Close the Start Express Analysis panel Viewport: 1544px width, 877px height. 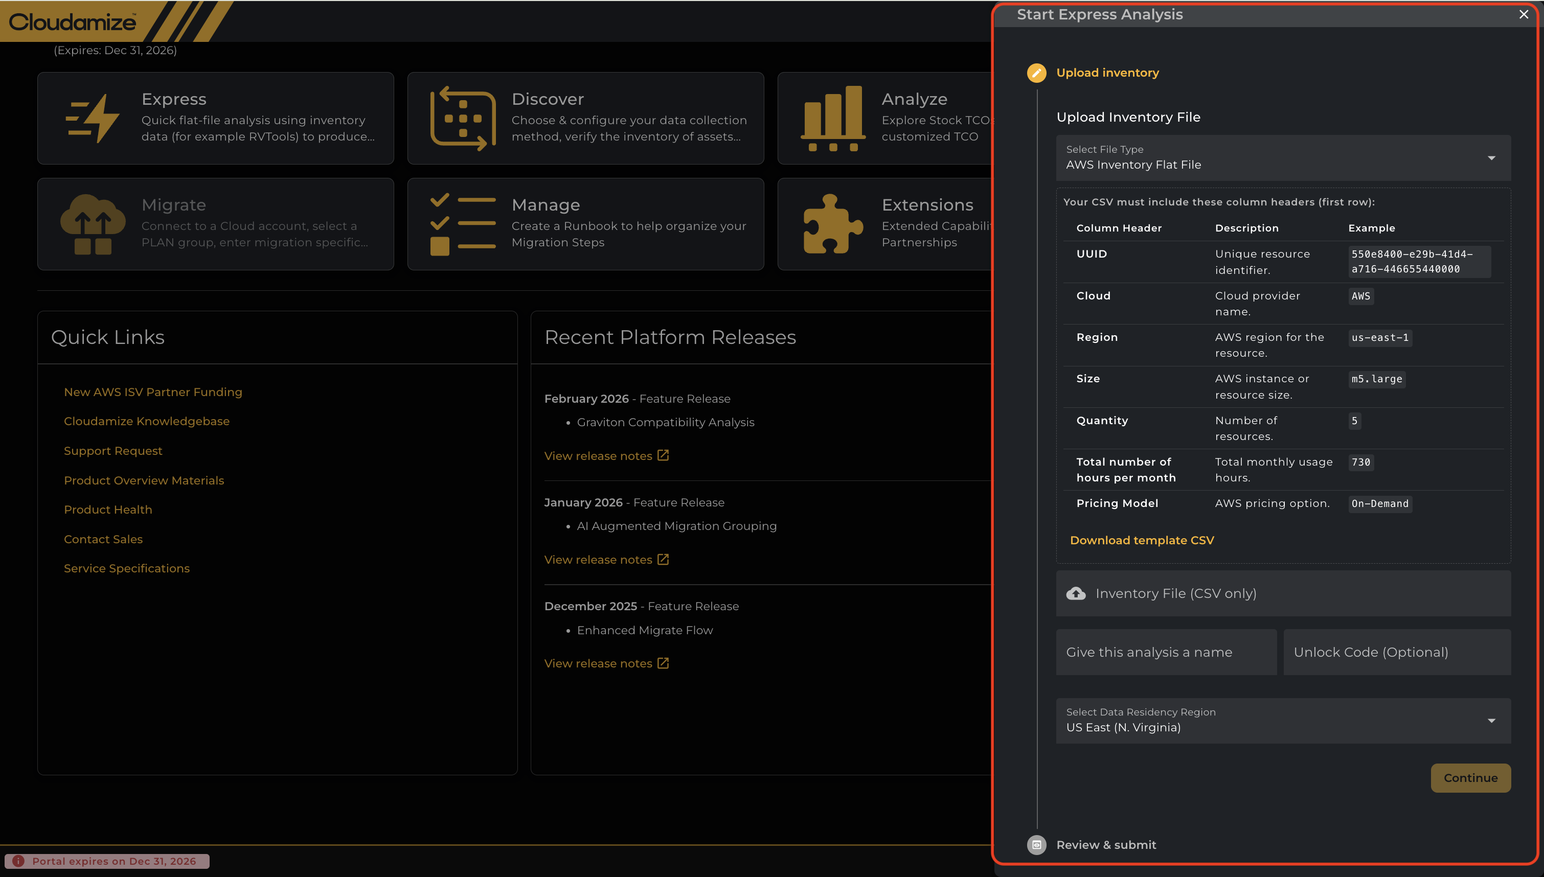click(1524, 14)
